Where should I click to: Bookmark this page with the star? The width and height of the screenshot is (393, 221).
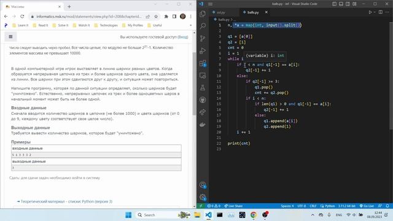(156, 17)
